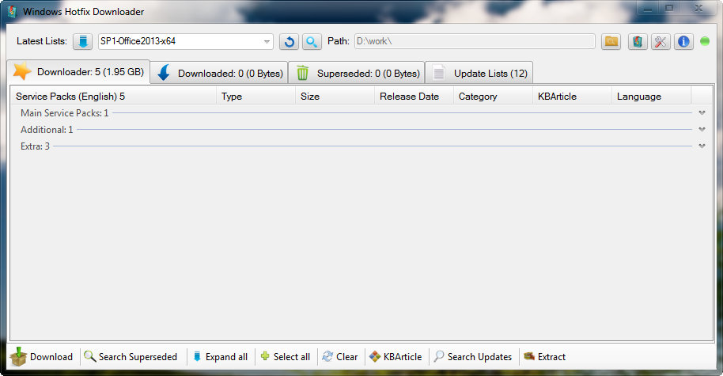Switch to the Downloaded tab
723x376 pixels.
219,73
